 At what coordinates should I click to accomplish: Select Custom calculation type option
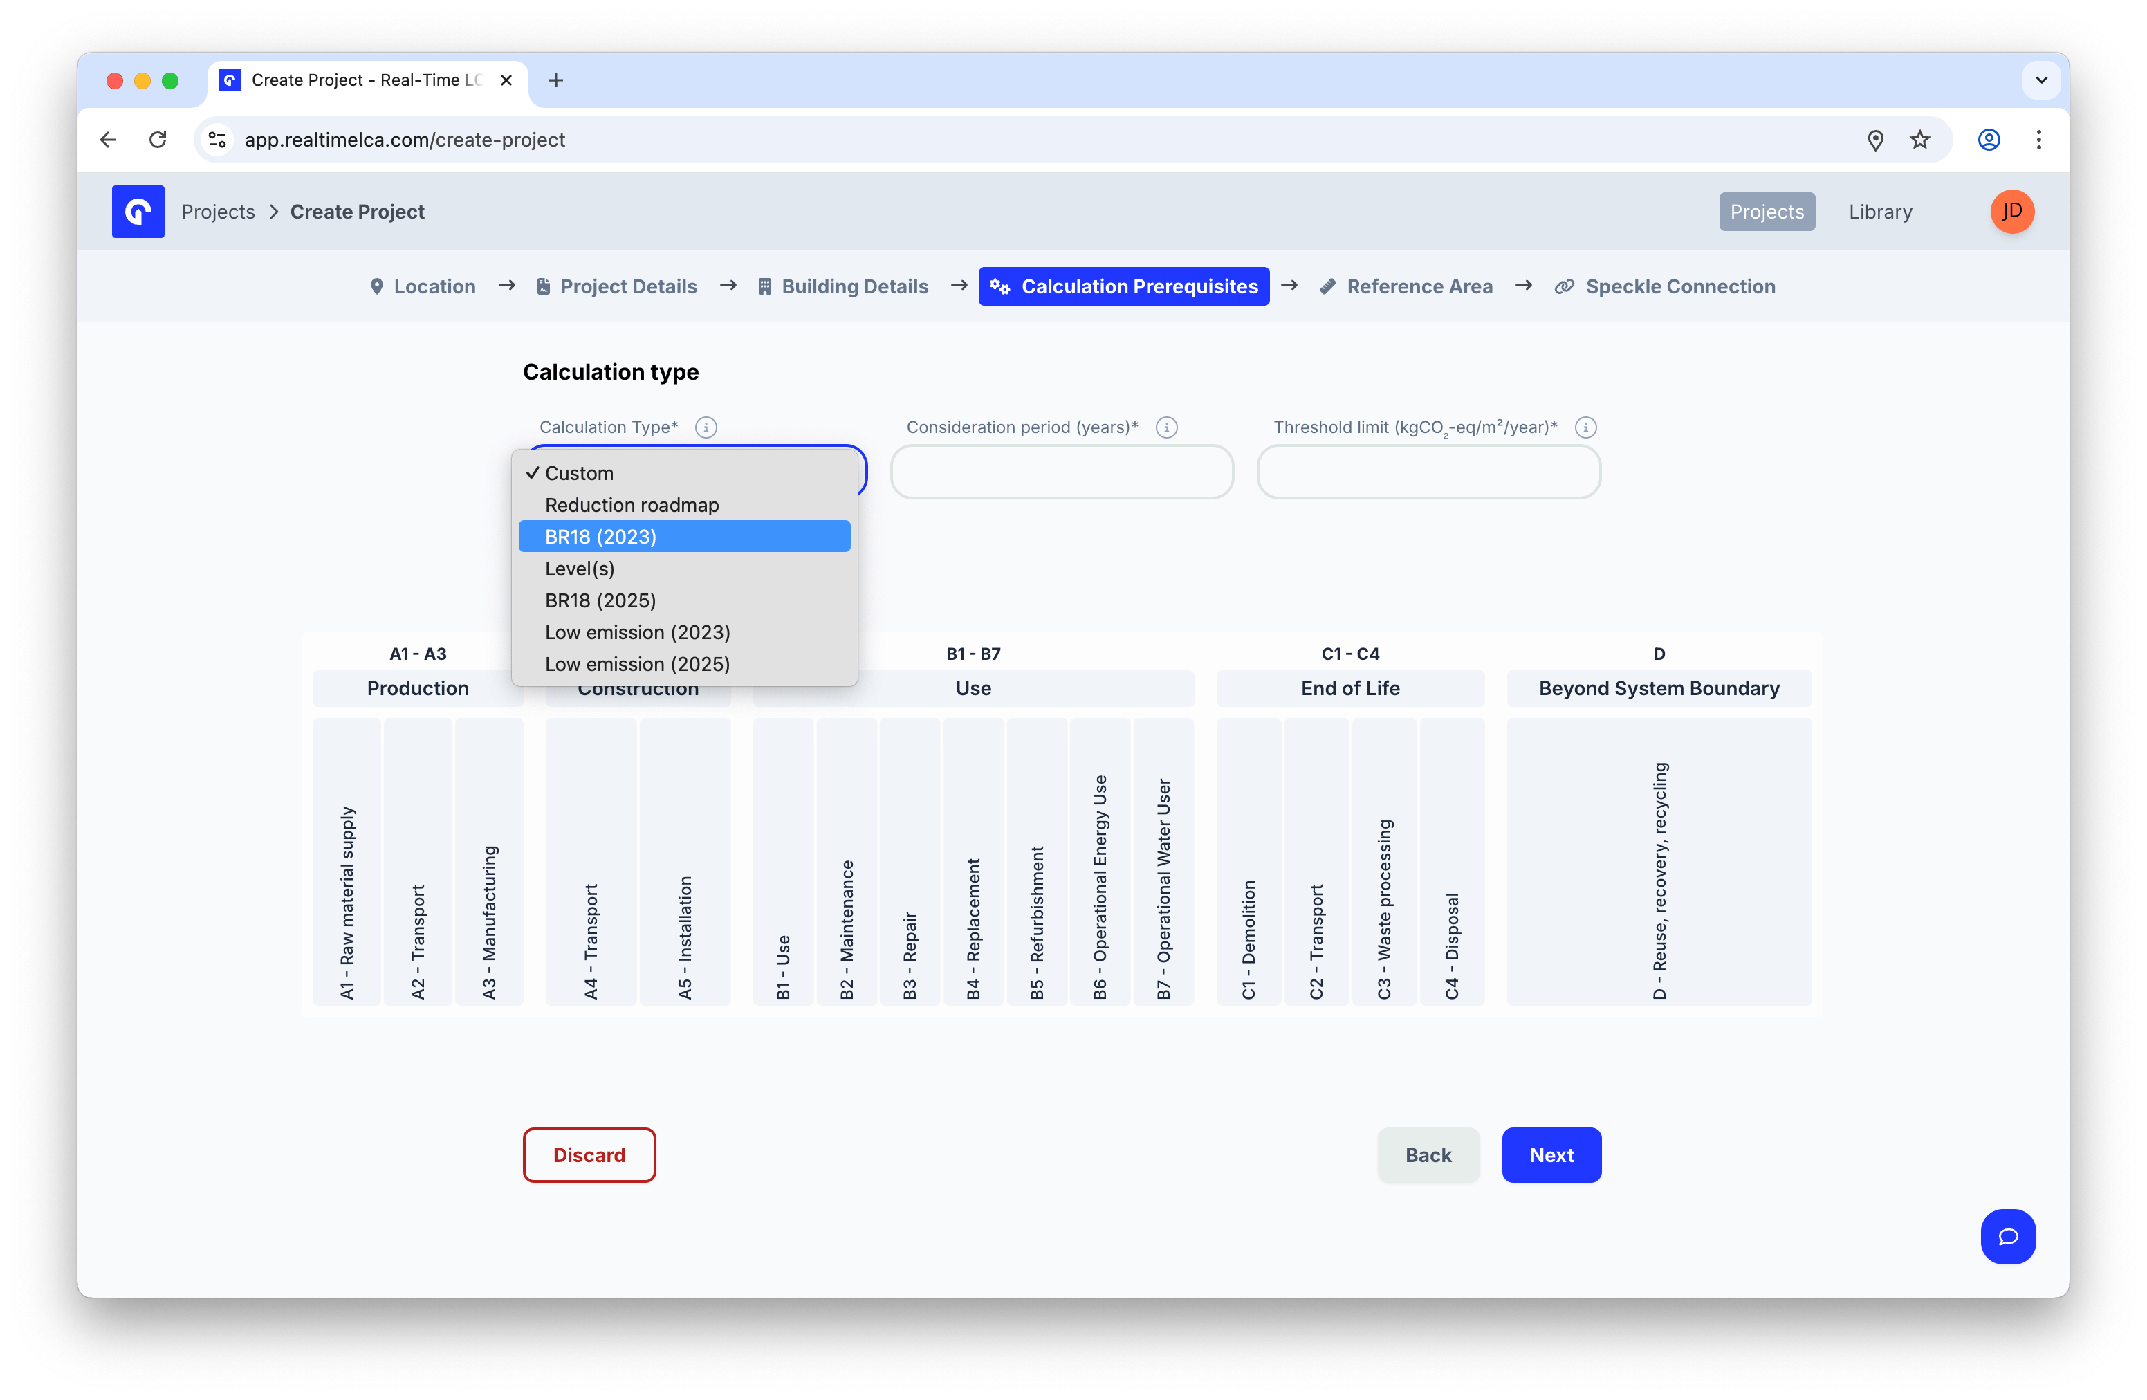685,472
